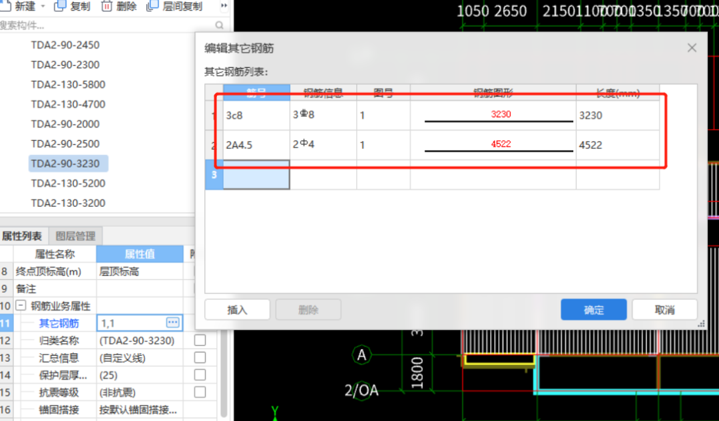Viewport: 719px width, 421px height.
Task: Enable the 抗震等级 row checkbox
Action: click(x=200, y=392)
